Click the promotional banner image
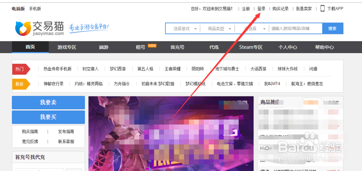This screenshot has height=171, width=362. pos(171,134)
